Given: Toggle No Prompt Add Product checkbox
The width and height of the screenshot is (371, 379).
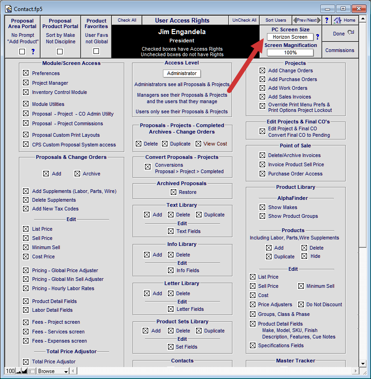Looking at the screenshot, I should coord(22,52).
